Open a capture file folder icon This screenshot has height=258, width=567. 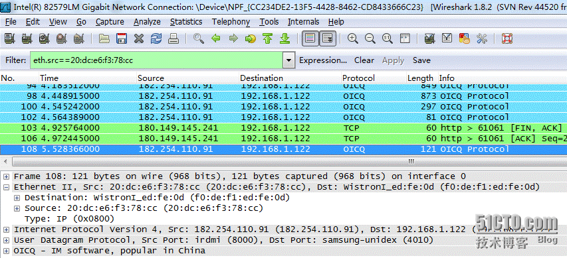[104, 38]
